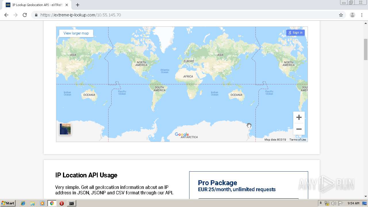
Task: Switch map to satellite imagery thumbnail
Action: point(65,129)
